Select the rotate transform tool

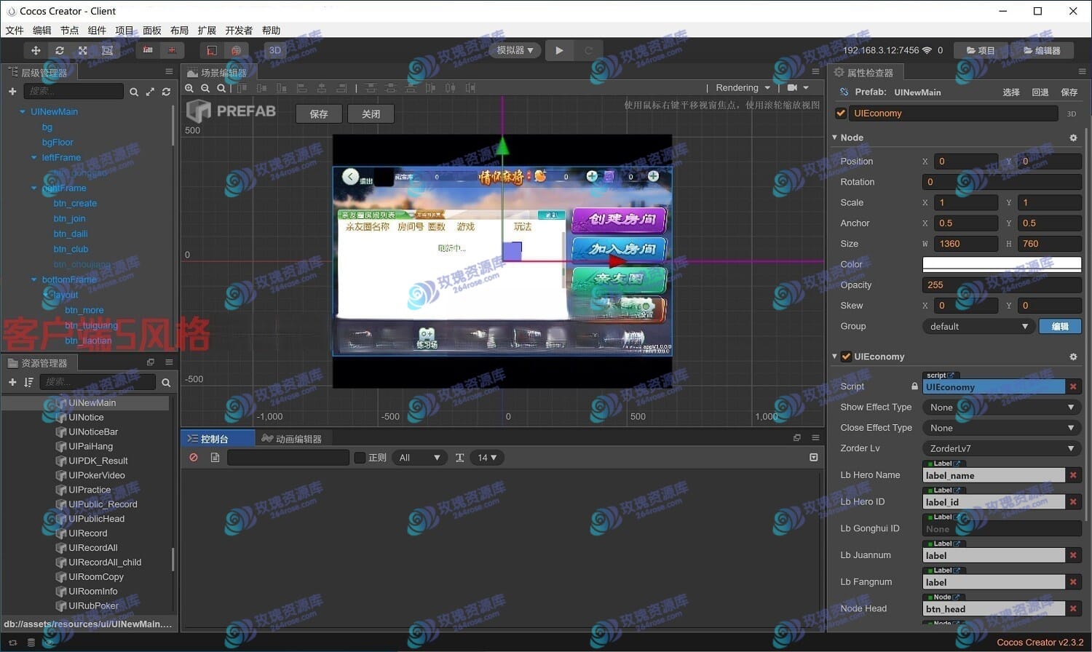[60, 50]
